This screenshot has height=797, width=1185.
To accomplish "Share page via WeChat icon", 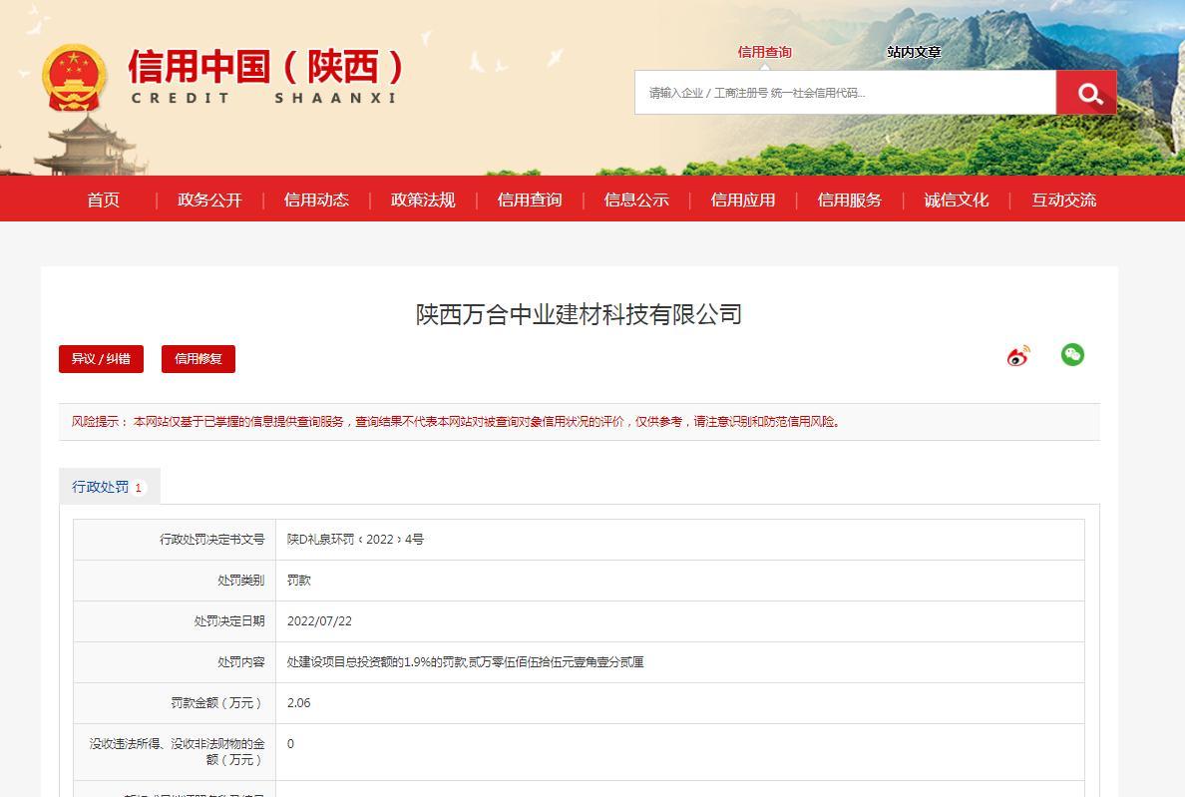I will tap(1072, 354).
